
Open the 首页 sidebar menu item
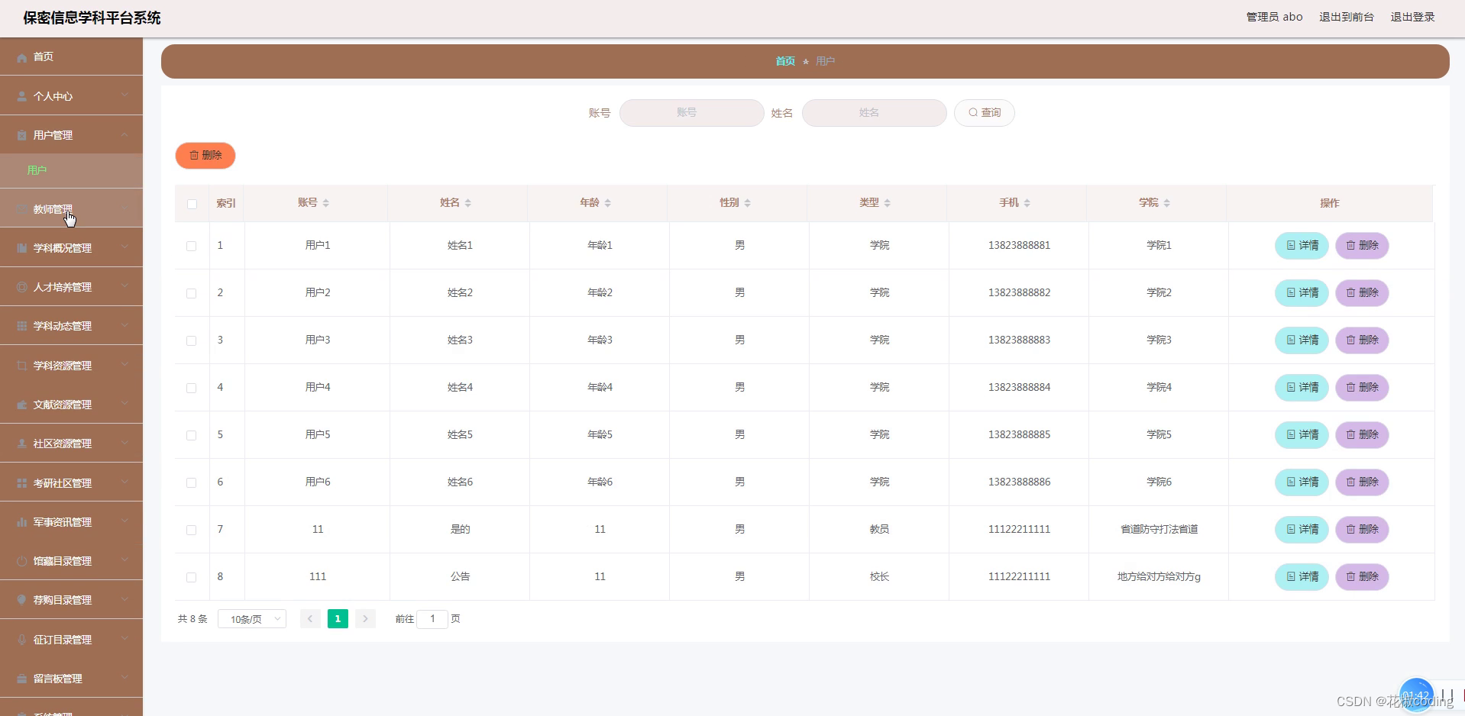[x=71, y=56]
